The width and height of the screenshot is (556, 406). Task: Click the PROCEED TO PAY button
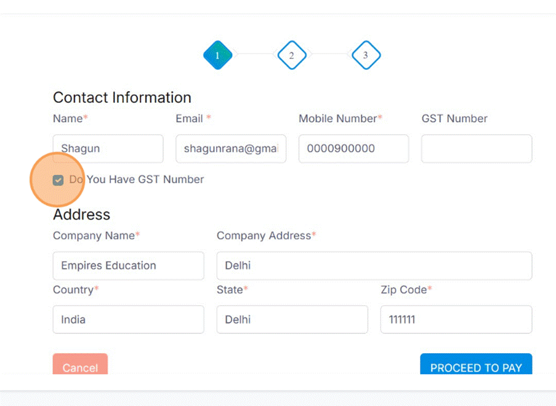(x=476, y=366)
